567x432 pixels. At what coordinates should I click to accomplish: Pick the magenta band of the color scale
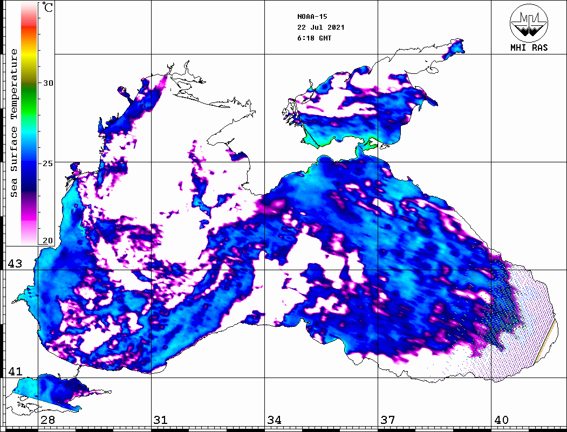[x=29, y=215]
